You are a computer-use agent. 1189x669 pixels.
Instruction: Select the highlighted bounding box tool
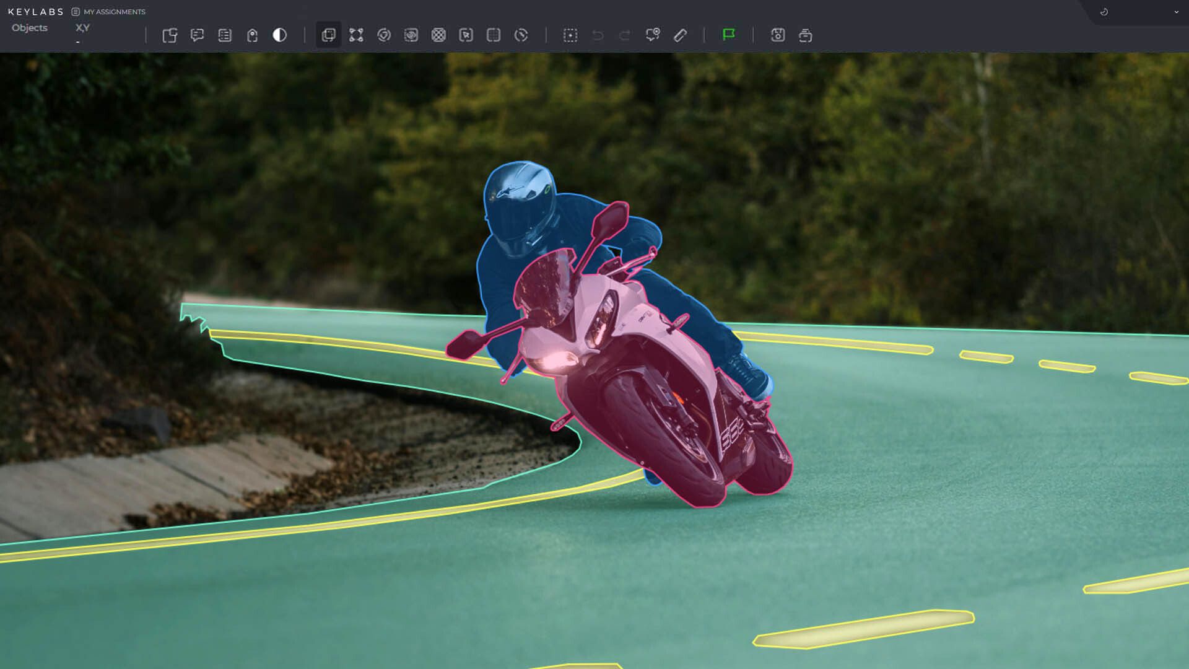(x=328, y=35)
